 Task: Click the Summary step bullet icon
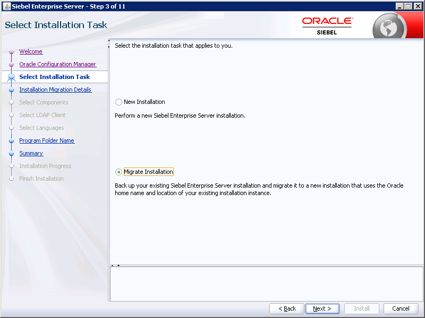12,154
